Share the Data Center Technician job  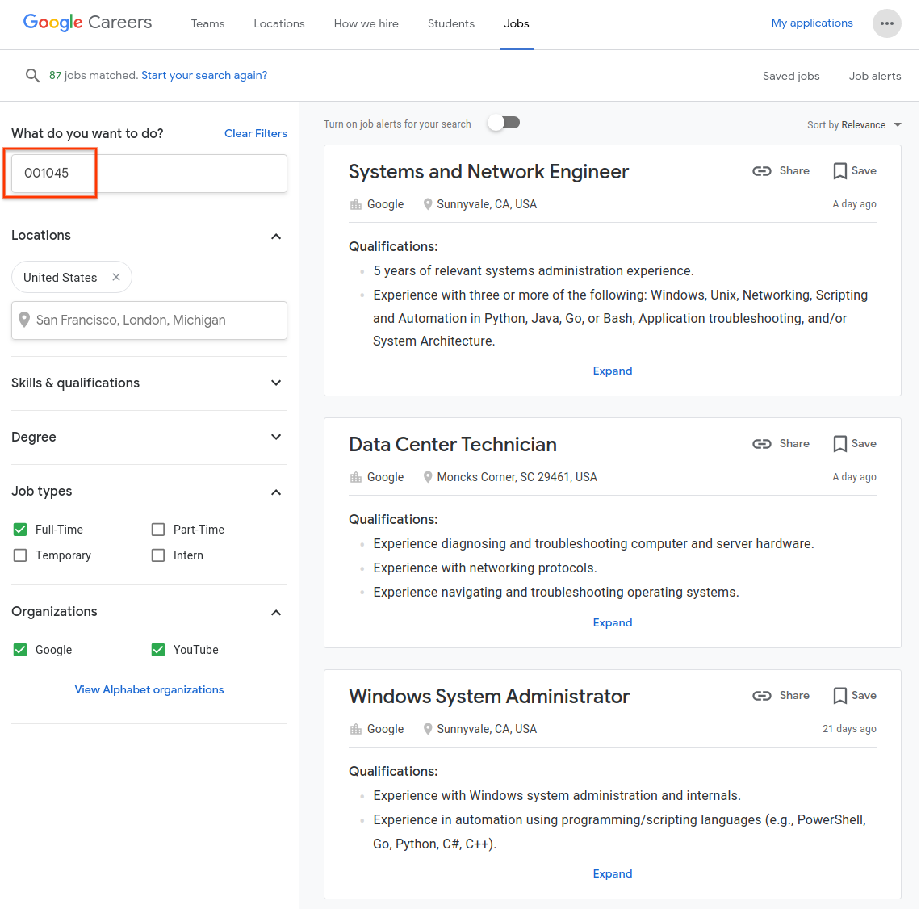click(781, 444)
